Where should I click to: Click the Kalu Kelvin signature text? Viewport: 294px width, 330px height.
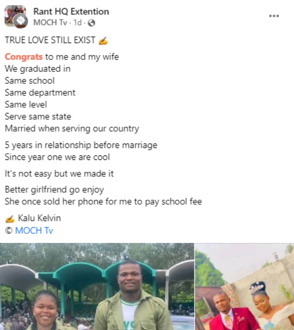pos(39,218)
